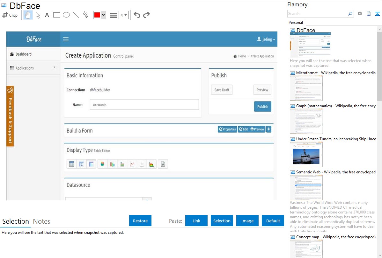Open the Feedback & Support side tab
Screen dimensions: 382x258
[x=10, y=116]
